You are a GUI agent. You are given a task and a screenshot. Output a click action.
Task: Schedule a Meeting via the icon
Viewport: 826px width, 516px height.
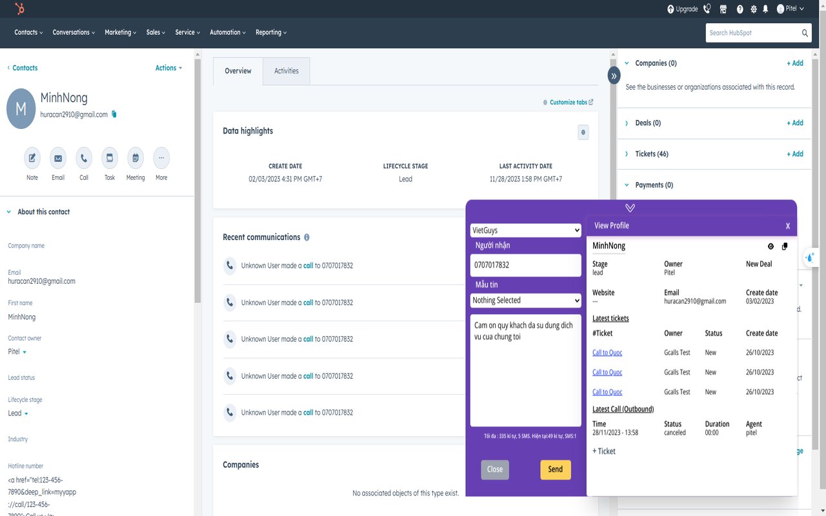tap(136, 158)
